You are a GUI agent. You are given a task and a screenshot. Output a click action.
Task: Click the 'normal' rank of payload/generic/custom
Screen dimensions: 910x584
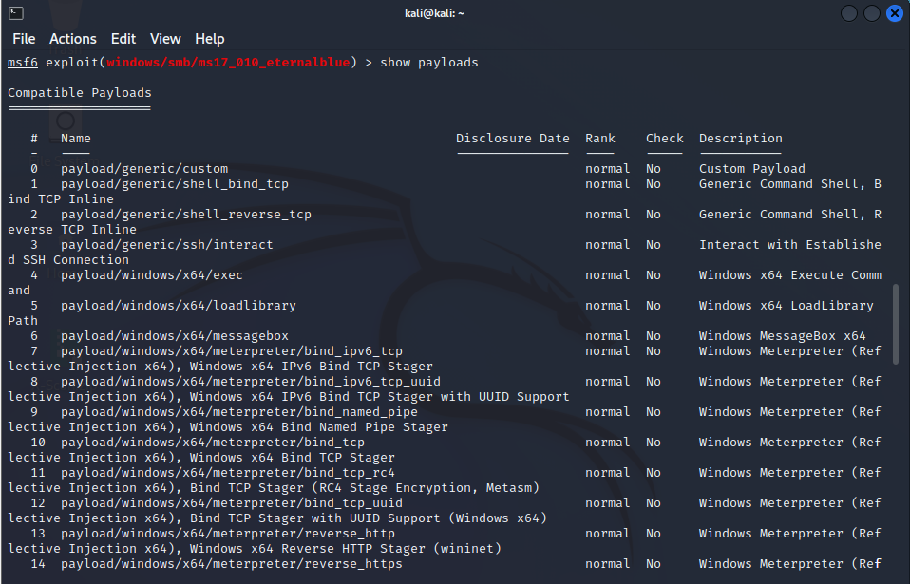click(x=608, y=169)
